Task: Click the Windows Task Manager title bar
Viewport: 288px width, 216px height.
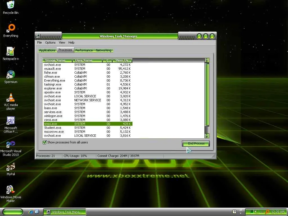Action: coord(120,36)
